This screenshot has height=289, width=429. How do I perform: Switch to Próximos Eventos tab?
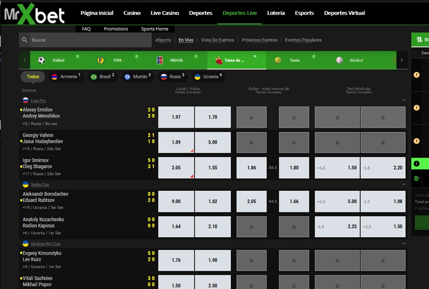pos(259,40)
